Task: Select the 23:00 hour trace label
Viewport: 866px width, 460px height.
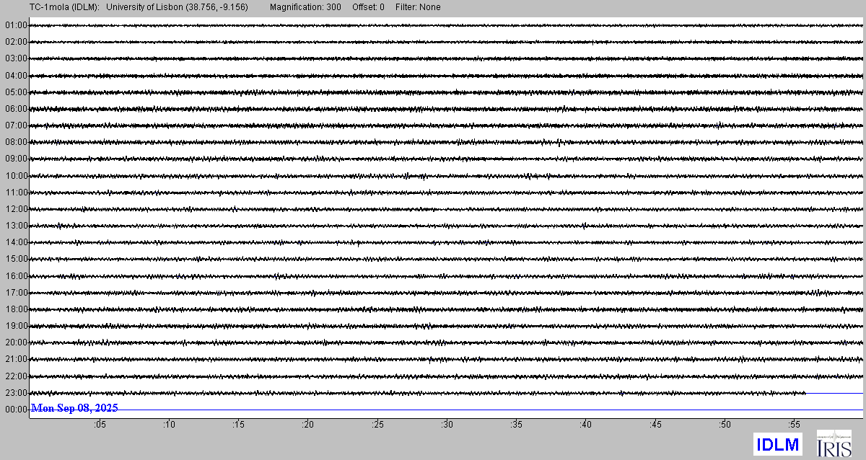Action: pos(16,393)
